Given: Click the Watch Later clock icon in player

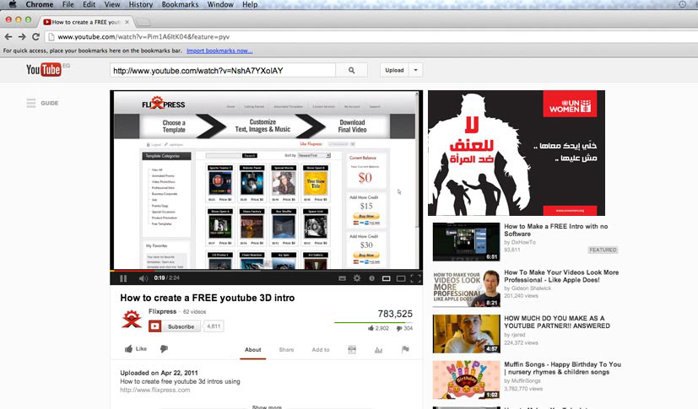Looking at the screenshot, I should coord(371,278).
